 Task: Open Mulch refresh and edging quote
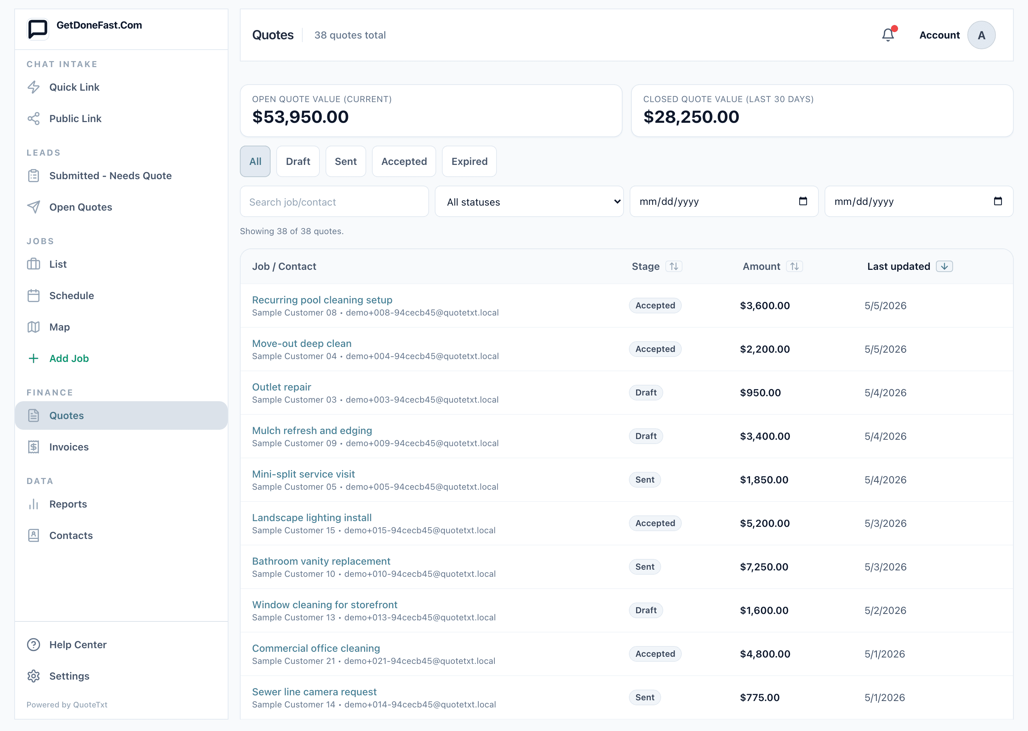click(x=312, y=430)
